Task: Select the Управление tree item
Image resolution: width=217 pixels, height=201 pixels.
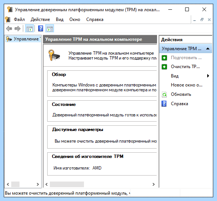Action: (23, 39)
